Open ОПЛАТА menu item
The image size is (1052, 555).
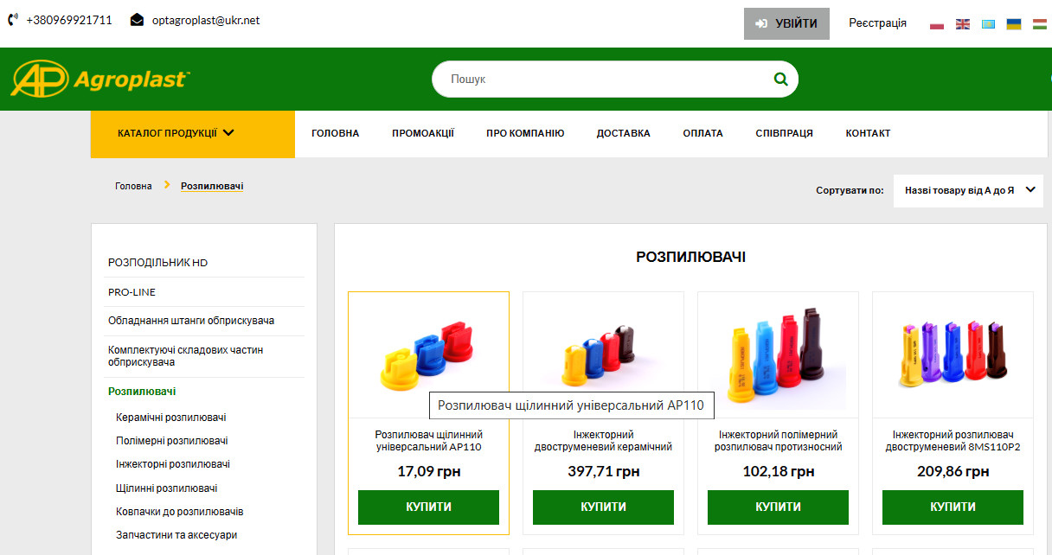pyautogui.click(x=703, y=133)
